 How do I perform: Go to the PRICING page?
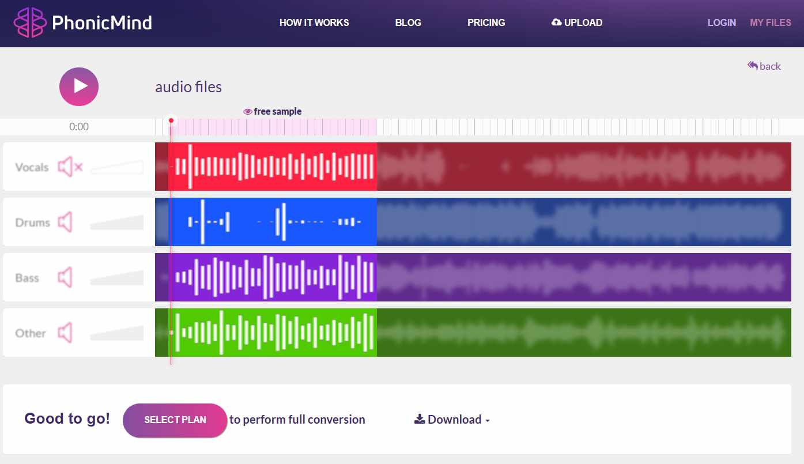pyautogui.click(x=486, y=23)
